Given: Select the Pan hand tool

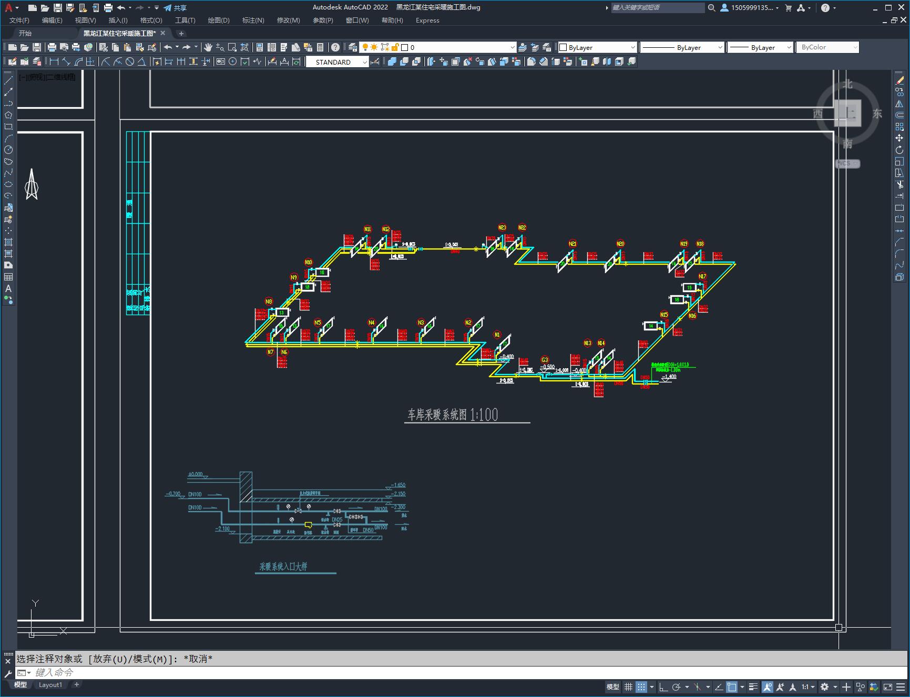Looking at the screenshot, I should click(208, 47).
